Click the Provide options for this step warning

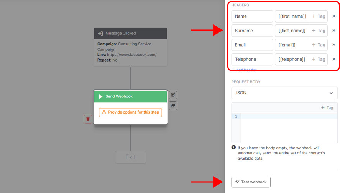(130, 112)
